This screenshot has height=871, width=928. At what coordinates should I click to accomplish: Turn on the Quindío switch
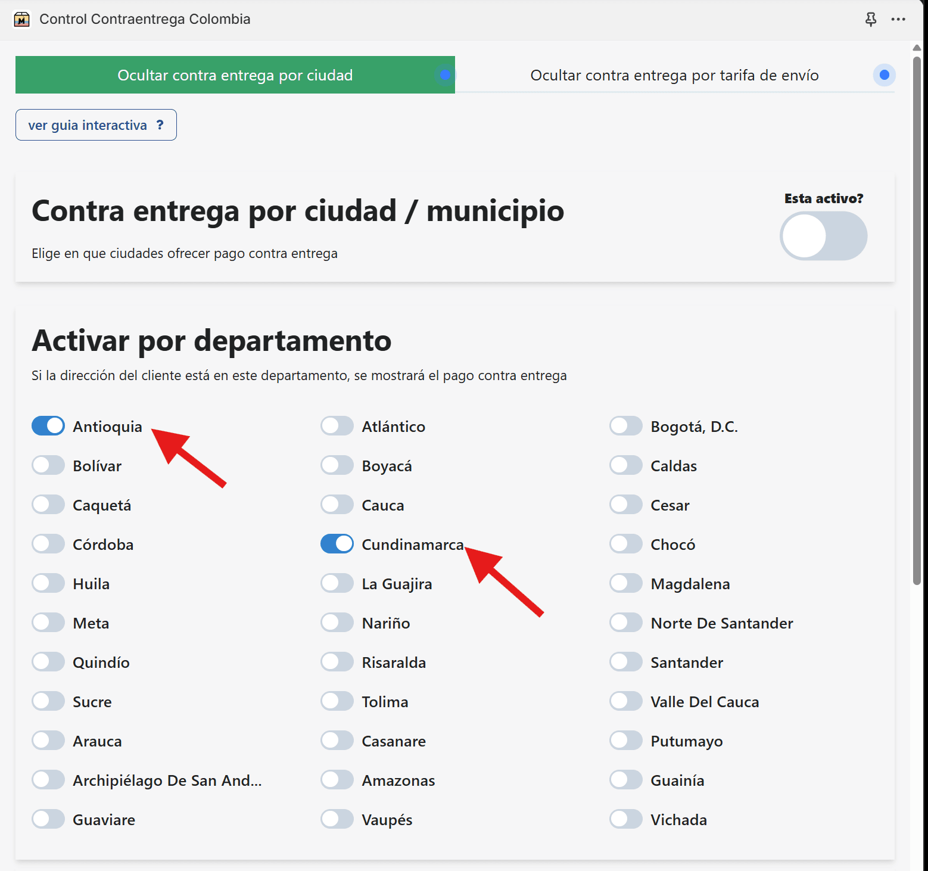click(x=48, y=662)
